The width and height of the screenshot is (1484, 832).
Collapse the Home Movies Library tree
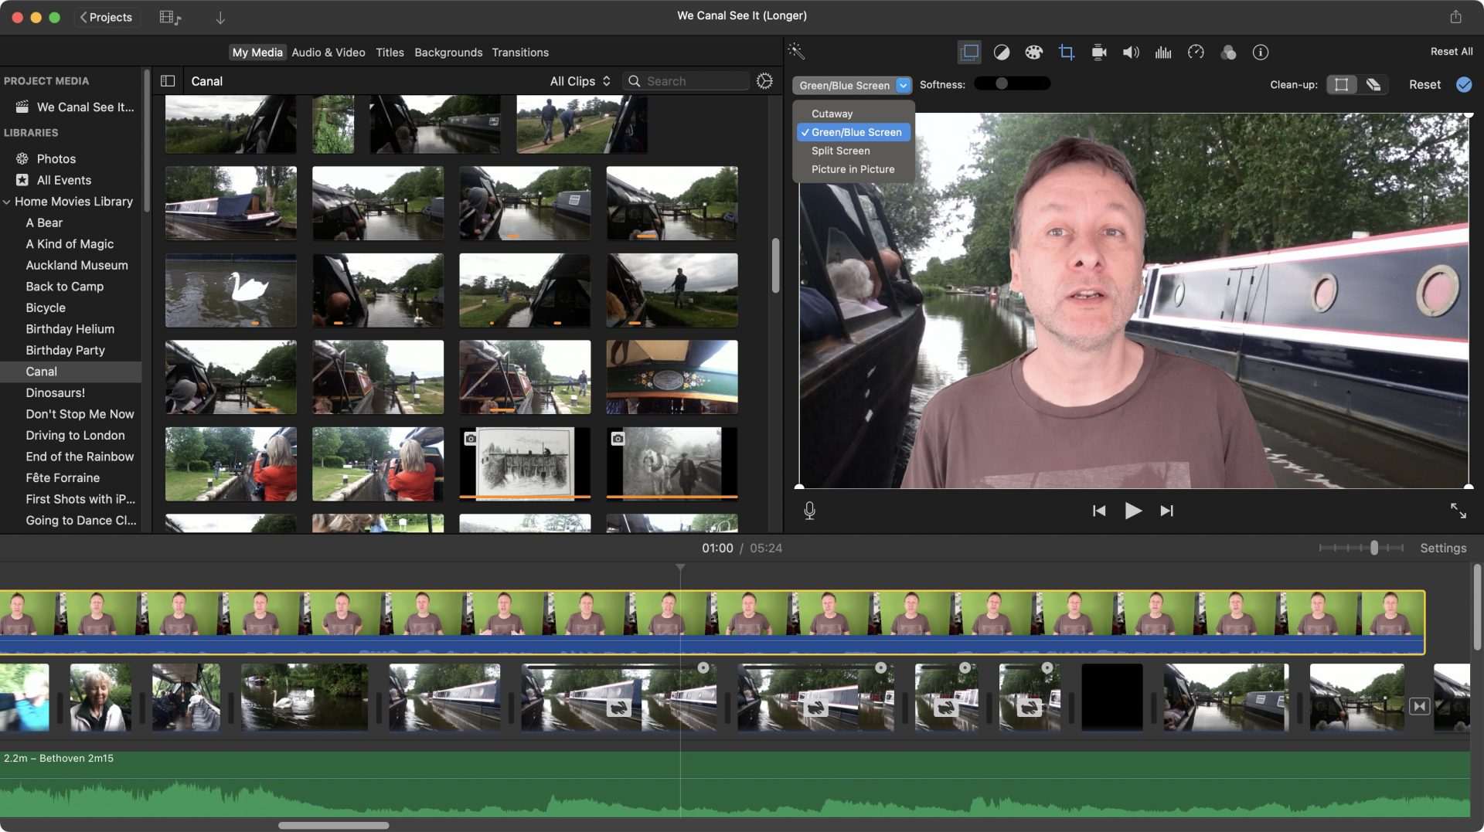6,201
